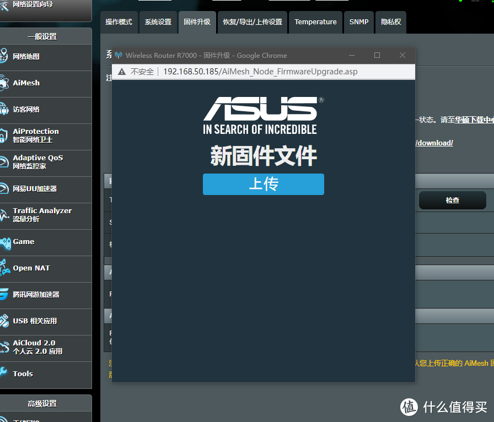Select the Game sidebar icon

coord(24,242)
